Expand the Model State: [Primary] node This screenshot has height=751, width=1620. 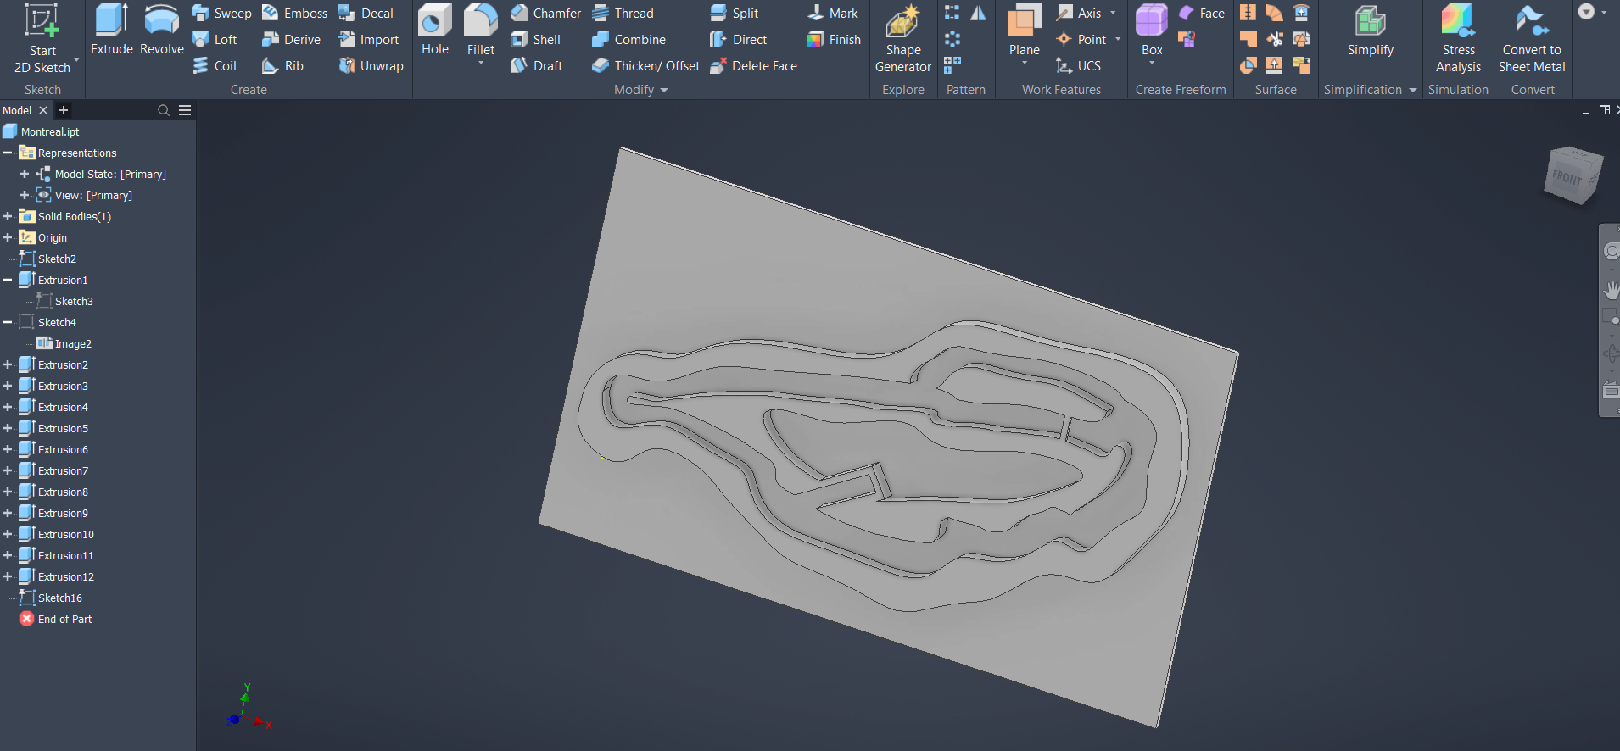25,175
